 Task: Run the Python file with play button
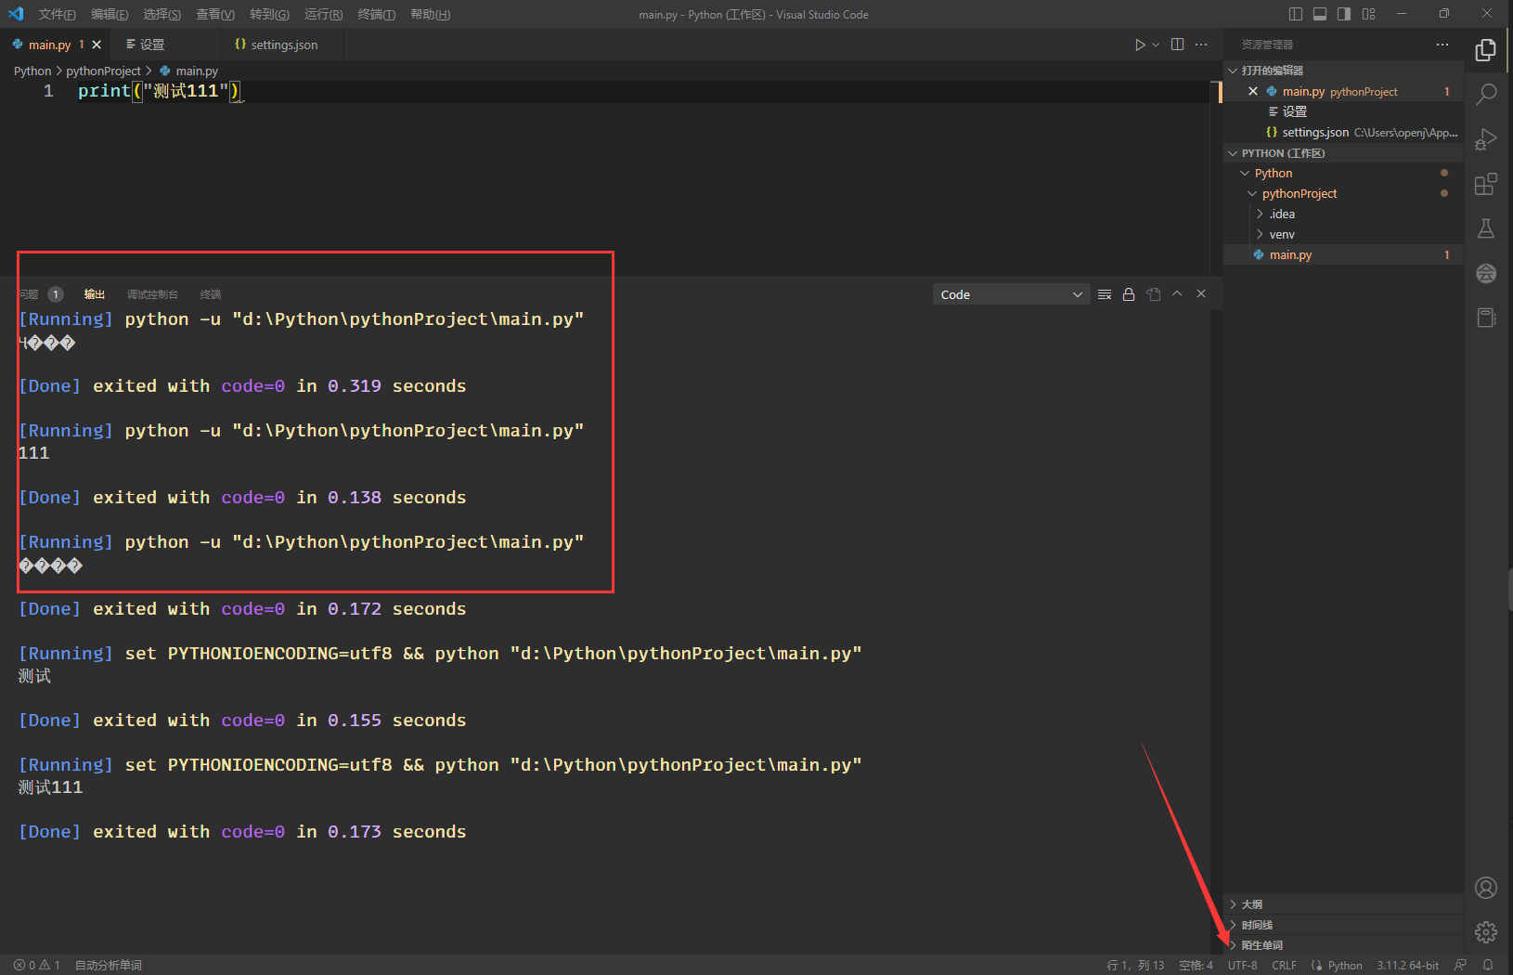(x=1140, y=45)
